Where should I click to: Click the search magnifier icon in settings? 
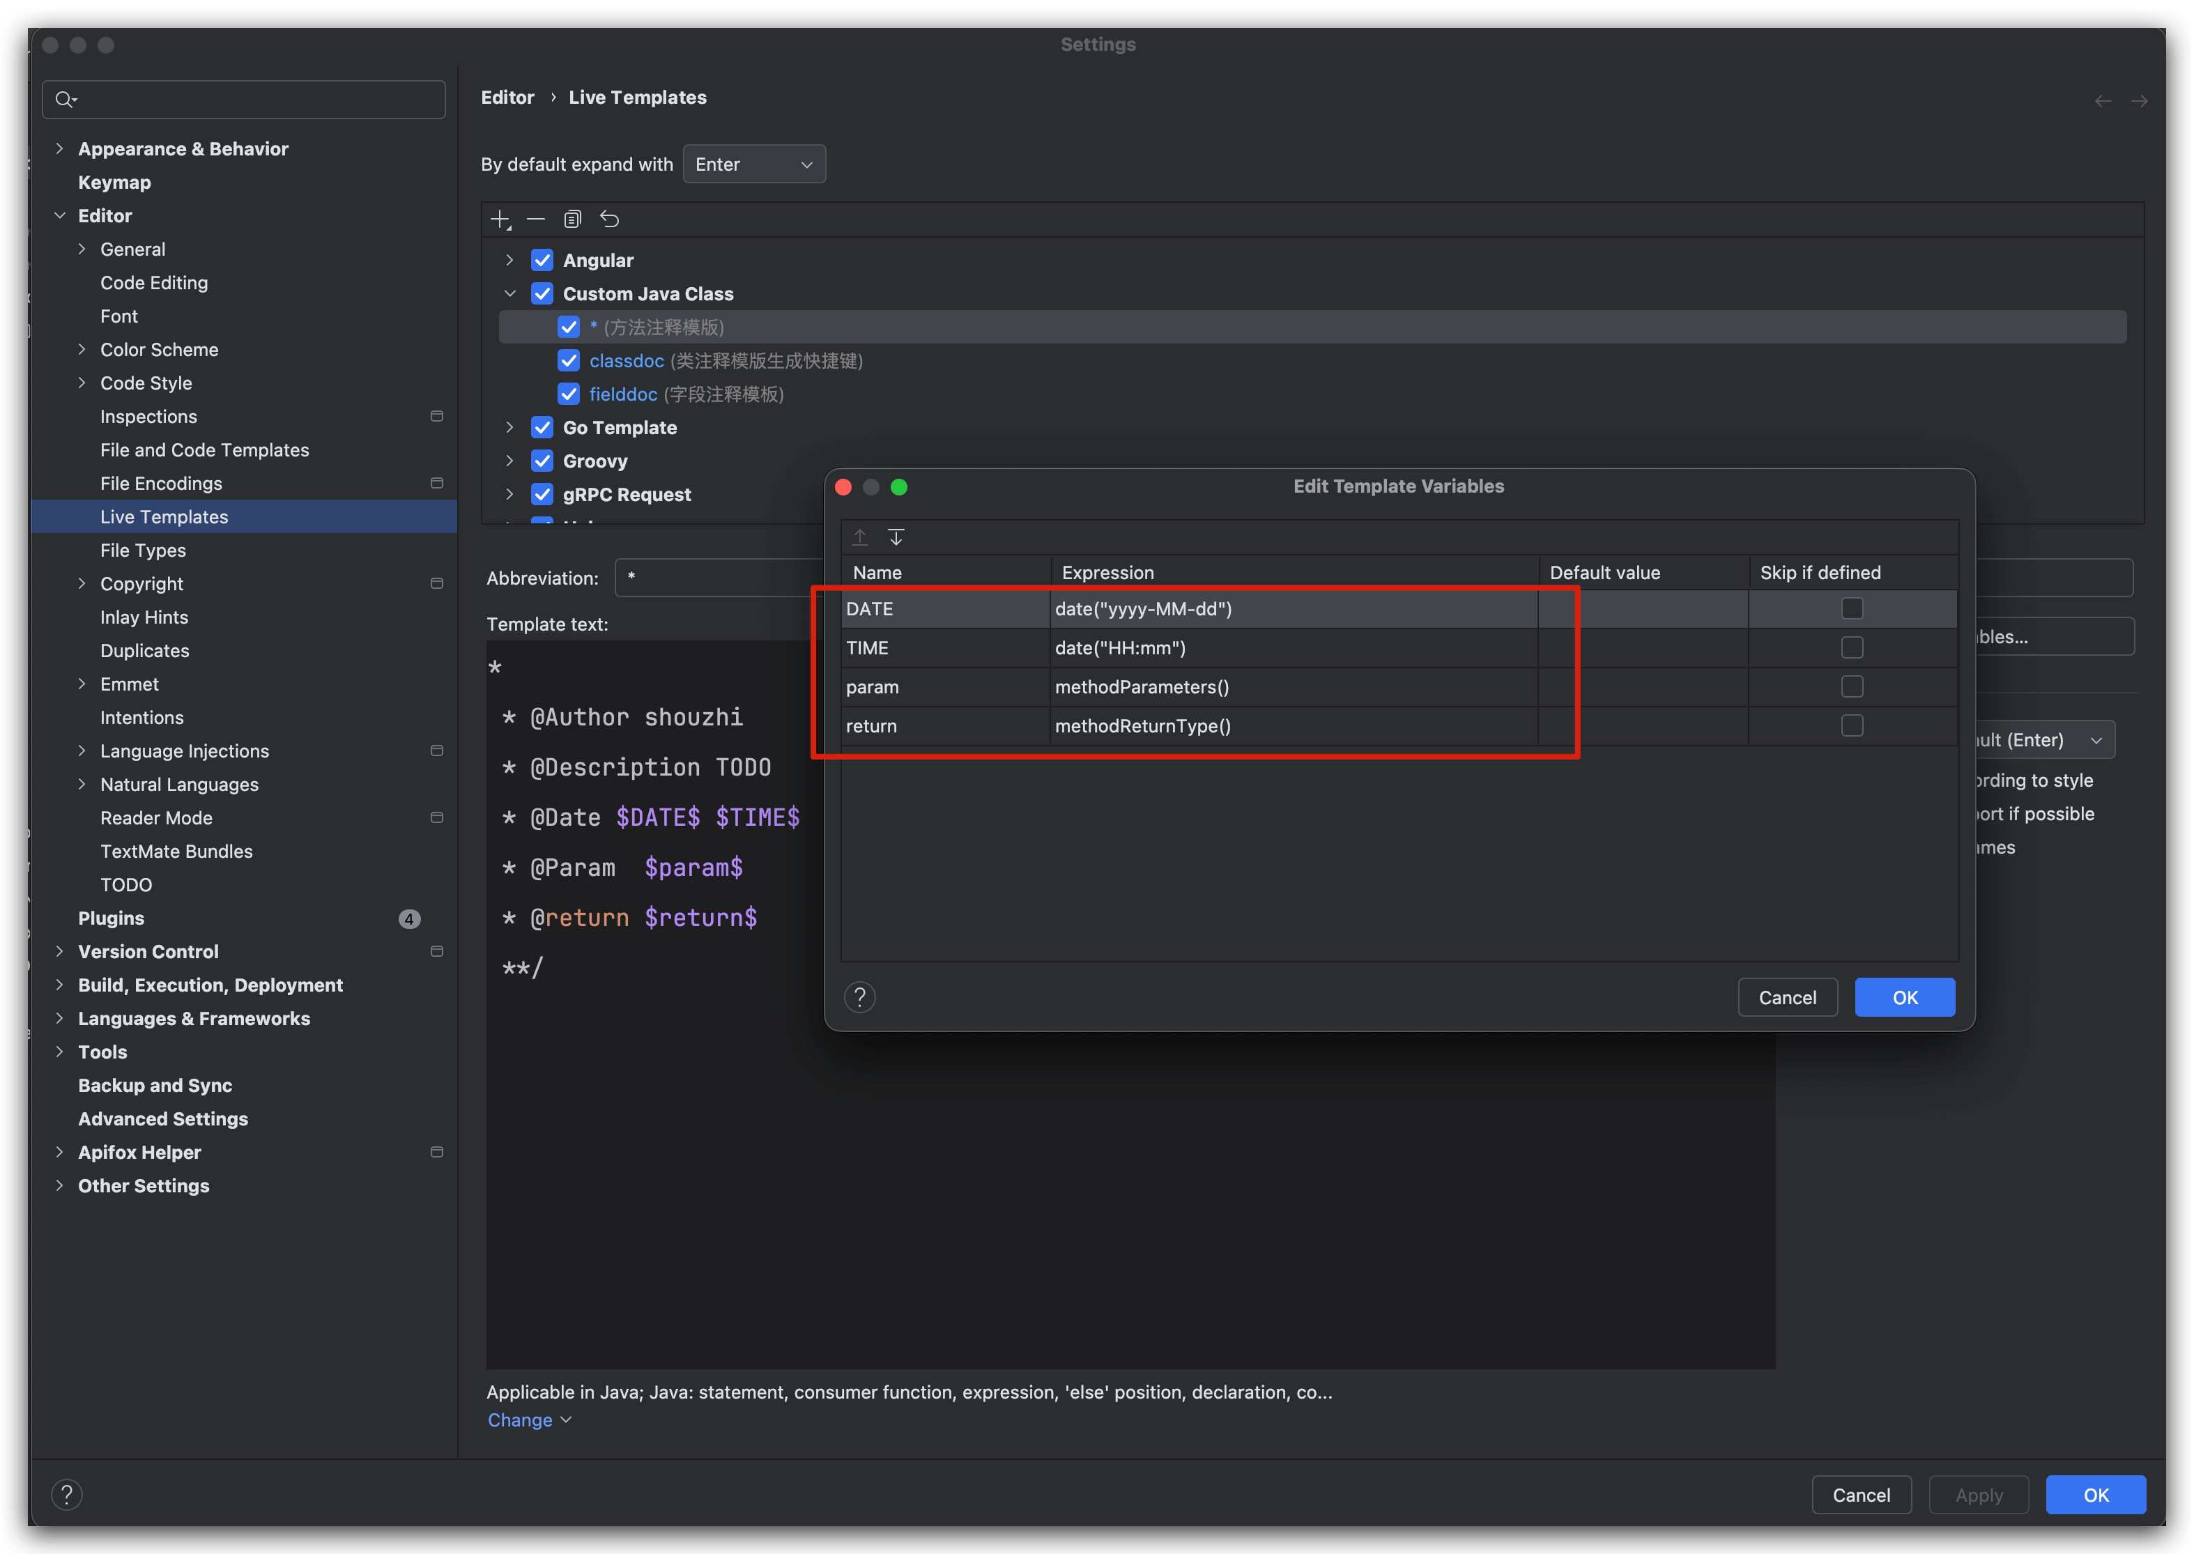(65, 100)
